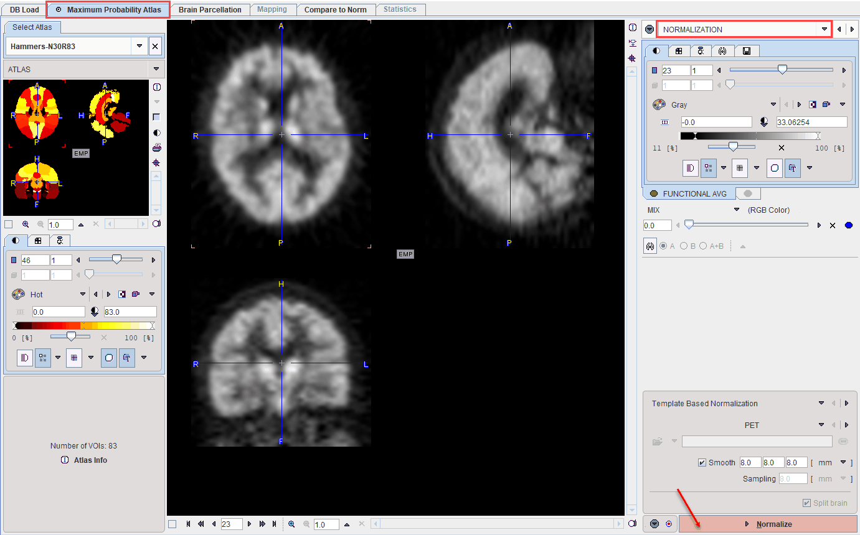
Task: Jump to last slice in main viewer
Action: 274,524
